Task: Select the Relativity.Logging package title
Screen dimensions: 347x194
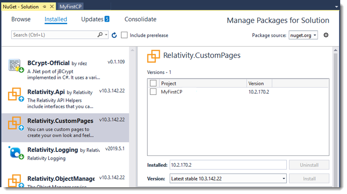Action: [x=53, y=150]
